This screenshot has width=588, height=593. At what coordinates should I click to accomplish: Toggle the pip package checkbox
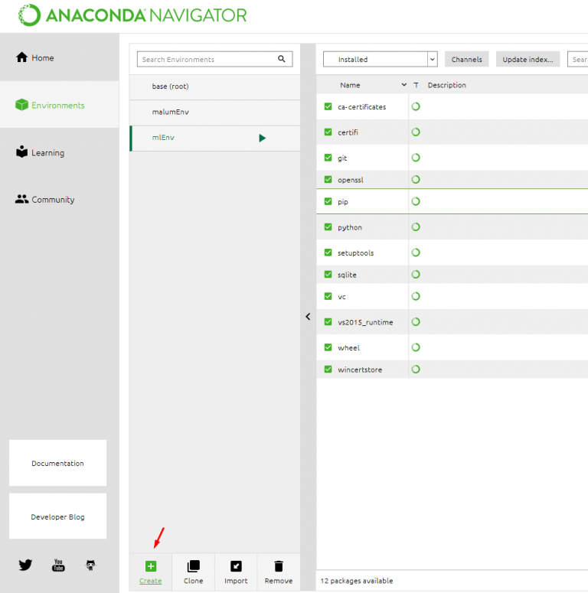[x=328, y=201]
